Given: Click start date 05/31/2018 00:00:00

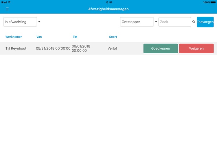Looking at the screenshot, I should point(53,48).
